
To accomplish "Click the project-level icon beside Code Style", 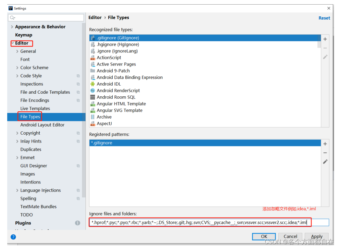I will tap(78, 76).
